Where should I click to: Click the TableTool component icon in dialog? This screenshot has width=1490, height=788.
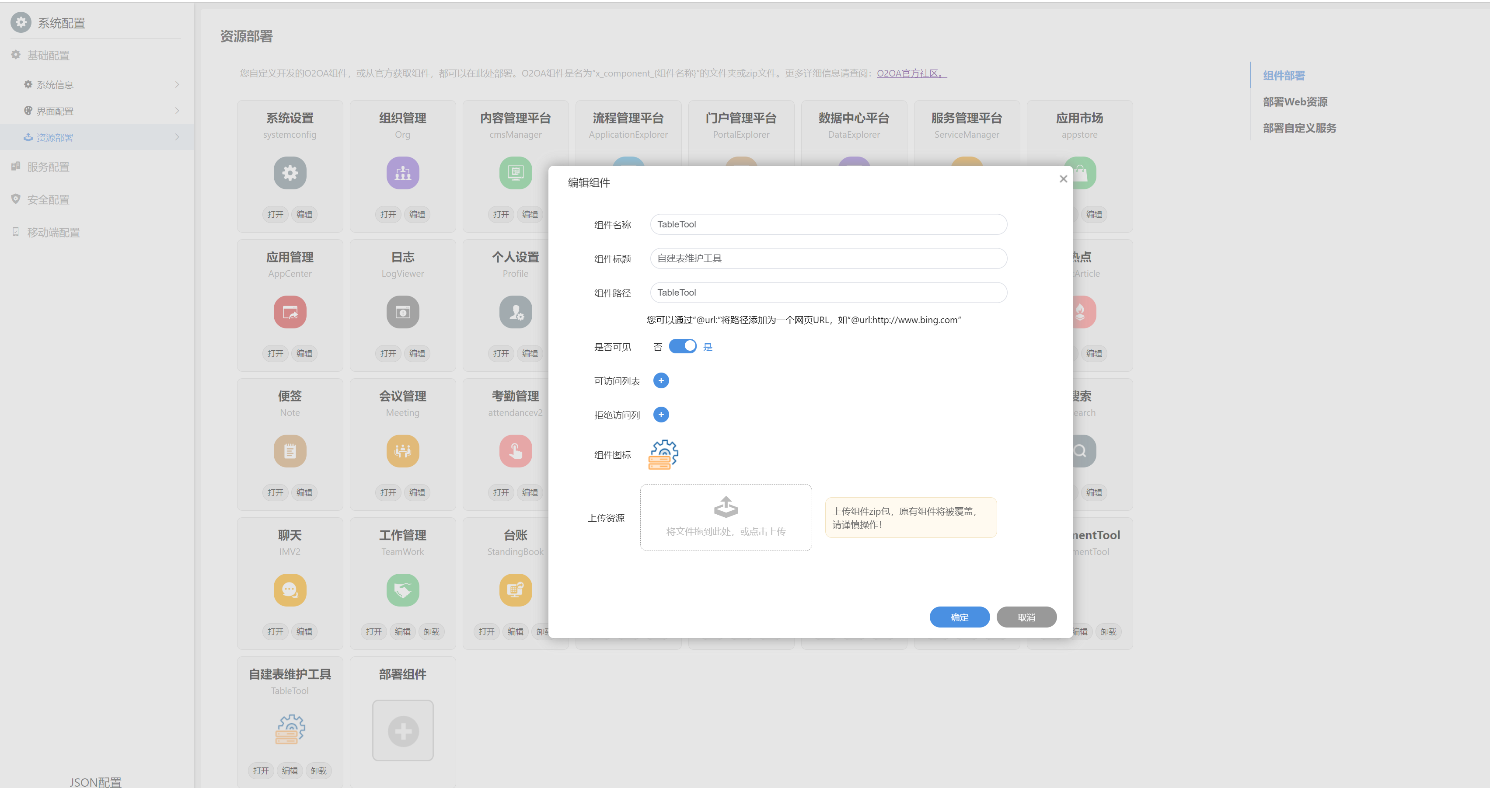coord(663,455)
